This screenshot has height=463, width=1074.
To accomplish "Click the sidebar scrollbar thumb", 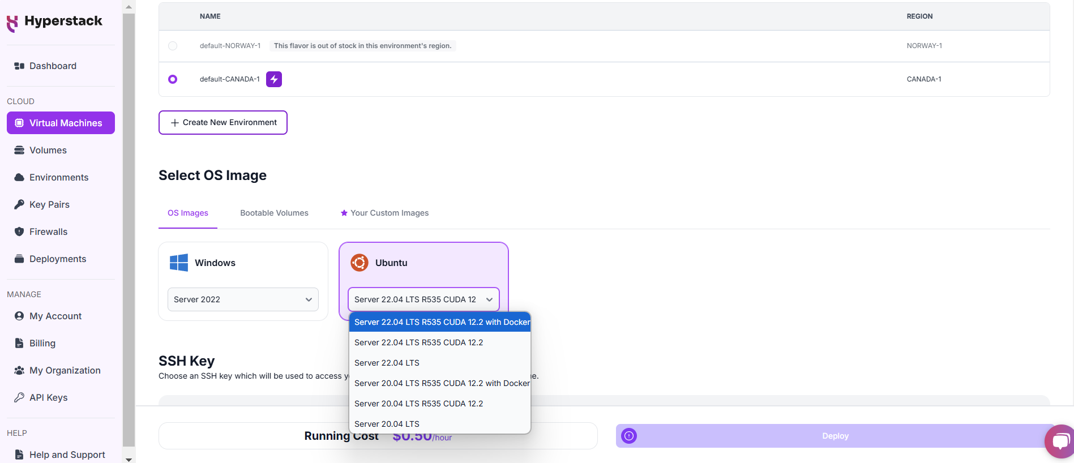I will (x=129, y=230).
